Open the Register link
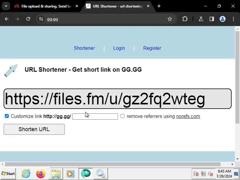This screenshot has height=180, width=240. click(152, 48)
